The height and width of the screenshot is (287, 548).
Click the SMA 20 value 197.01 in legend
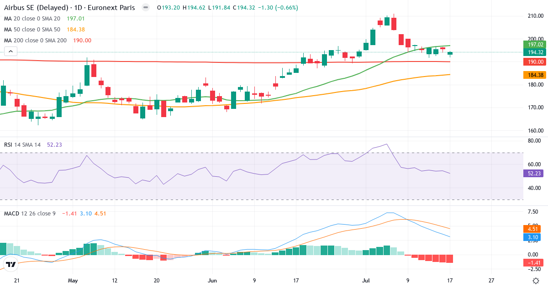[x=76, y=19]
